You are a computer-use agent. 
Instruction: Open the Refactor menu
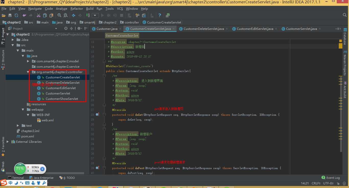point(77,8)
